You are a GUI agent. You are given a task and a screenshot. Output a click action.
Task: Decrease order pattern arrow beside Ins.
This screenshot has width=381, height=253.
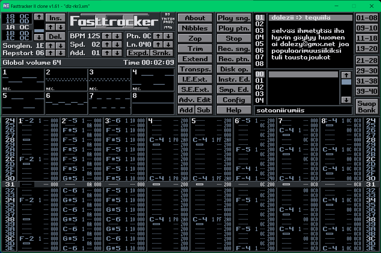pos(61,27)
